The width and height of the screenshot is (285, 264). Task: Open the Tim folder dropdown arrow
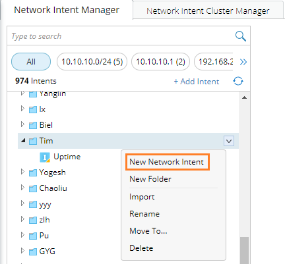[229, 141]
